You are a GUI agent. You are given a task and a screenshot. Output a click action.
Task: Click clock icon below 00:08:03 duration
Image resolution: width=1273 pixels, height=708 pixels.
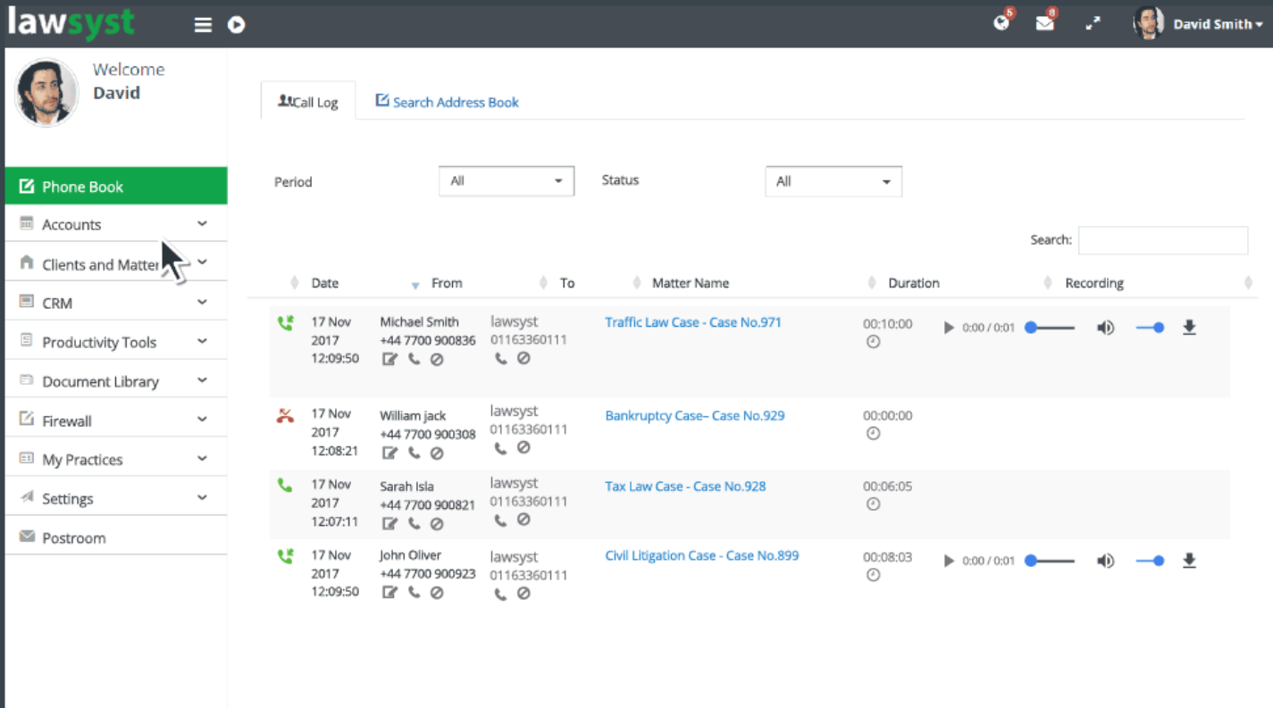coord(874,576)
